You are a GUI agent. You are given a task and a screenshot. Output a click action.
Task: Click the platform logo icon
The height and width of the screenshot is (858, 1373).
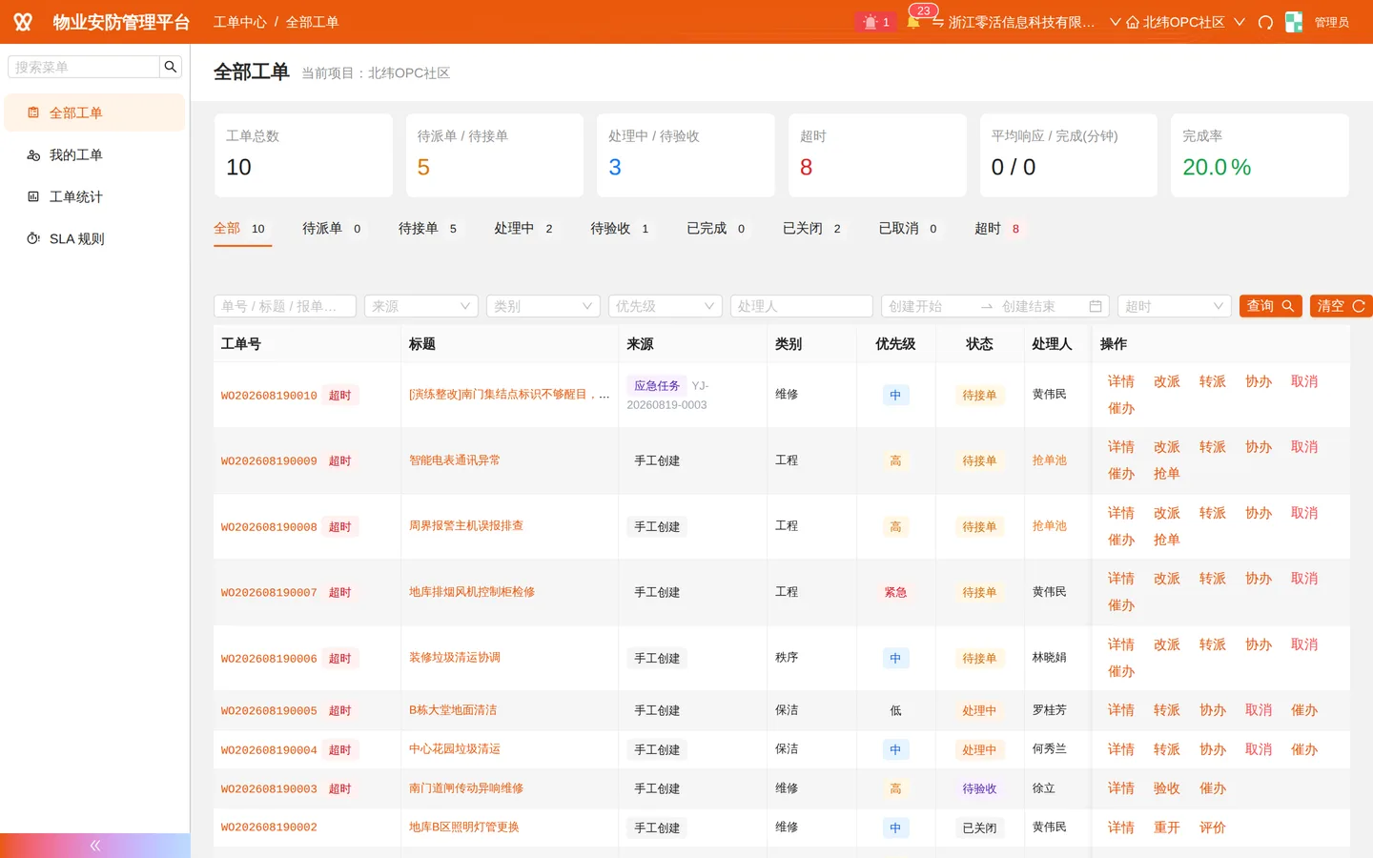(23, 22)
